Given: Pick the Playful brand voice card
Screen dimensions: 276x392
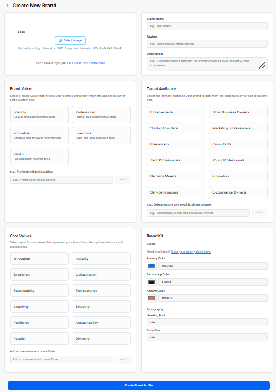Looking at the screenshot, I should click(39, 156).
